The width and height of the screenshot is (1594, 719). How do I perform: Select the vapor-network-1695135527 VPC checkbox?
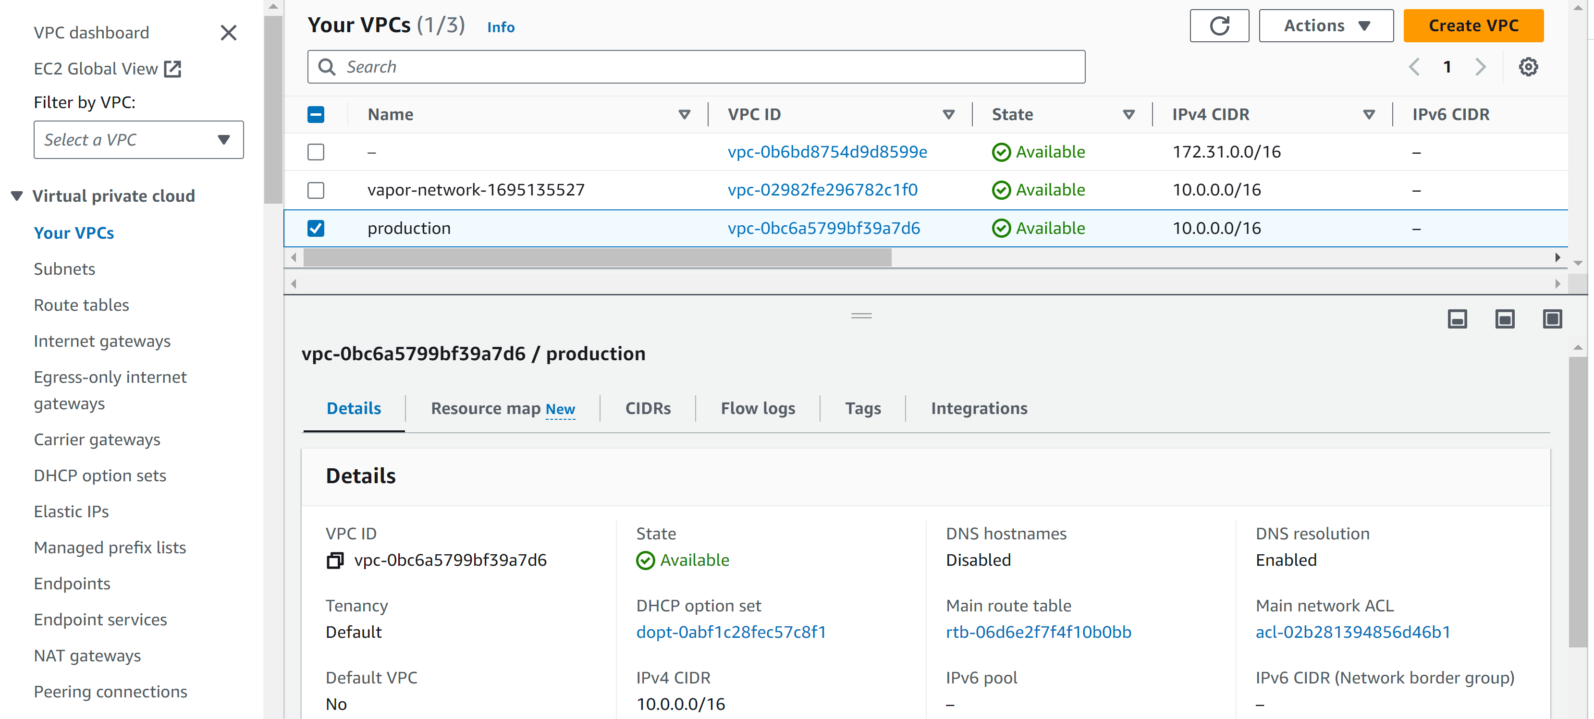(316, 190)
